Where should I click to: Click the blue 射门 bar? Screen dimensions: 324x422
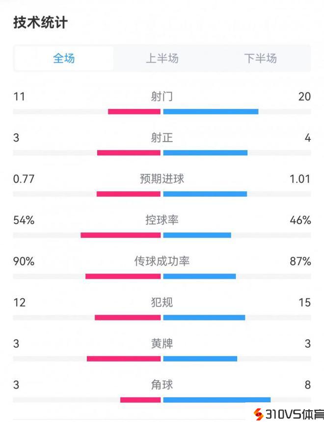click(211, 112)
